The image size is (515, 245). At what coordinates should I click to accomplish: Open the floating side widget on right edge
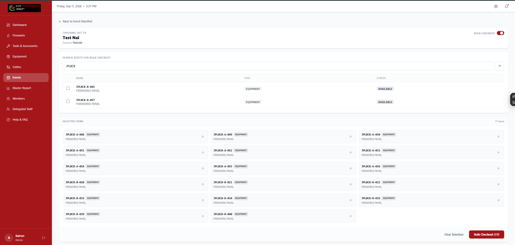[513, 100]
